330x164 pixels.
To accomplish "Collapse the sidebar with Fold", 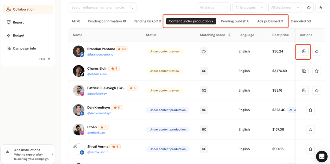I will (45, 59).
